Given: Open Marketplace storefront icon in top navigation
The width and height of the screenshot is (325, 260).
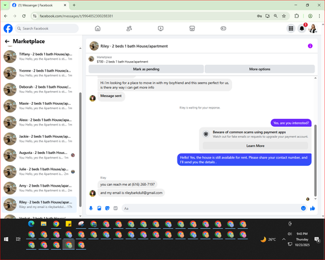Looking at the screenshot, I should (192, 29).
